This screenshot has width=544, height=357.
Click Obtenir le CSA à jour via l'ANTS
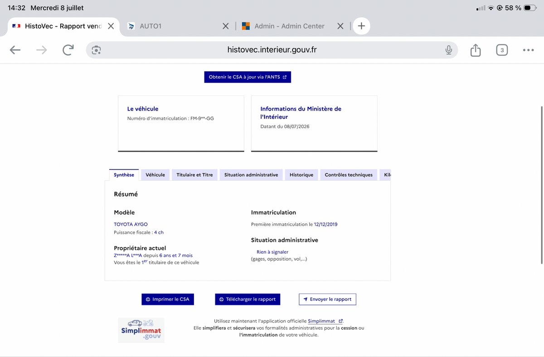[x=248, y=77]
